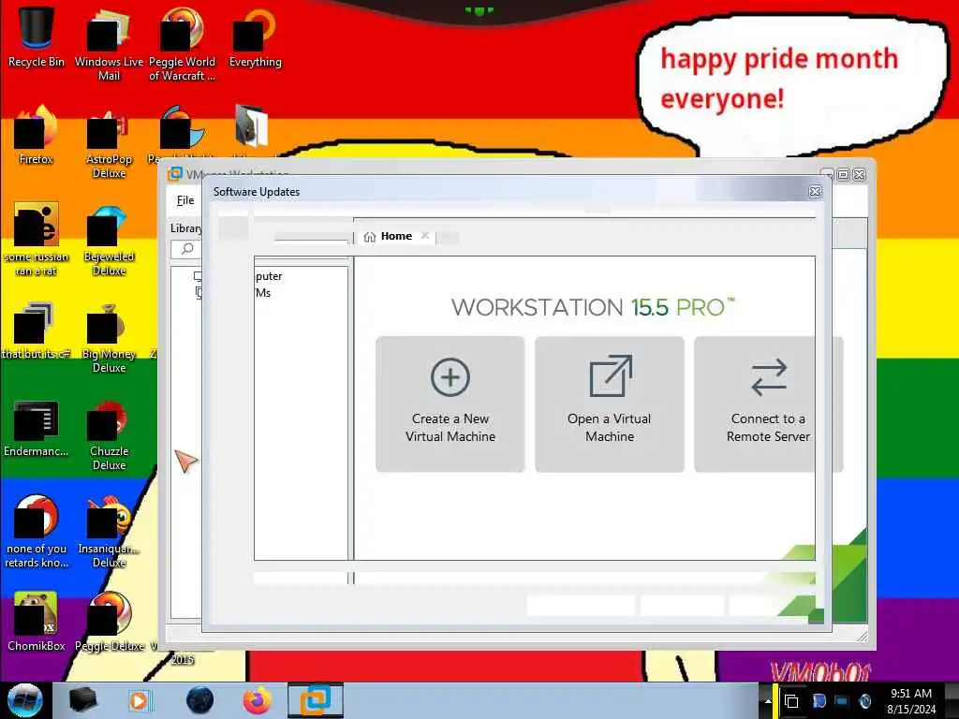Restore down the VMware Workstation window
This screenshot has width=959, height=719.
pos(843,175)
